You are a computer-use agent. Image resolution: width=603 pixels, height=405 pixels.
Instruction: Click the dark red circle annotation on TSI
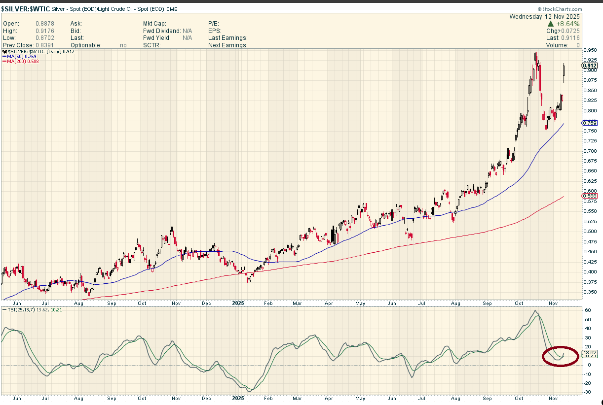560,356
